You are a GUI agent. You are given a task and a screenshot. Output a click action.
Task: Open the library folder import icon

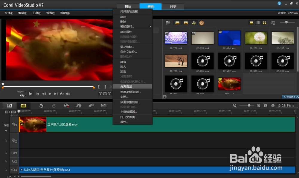click(x=168, y=23)
